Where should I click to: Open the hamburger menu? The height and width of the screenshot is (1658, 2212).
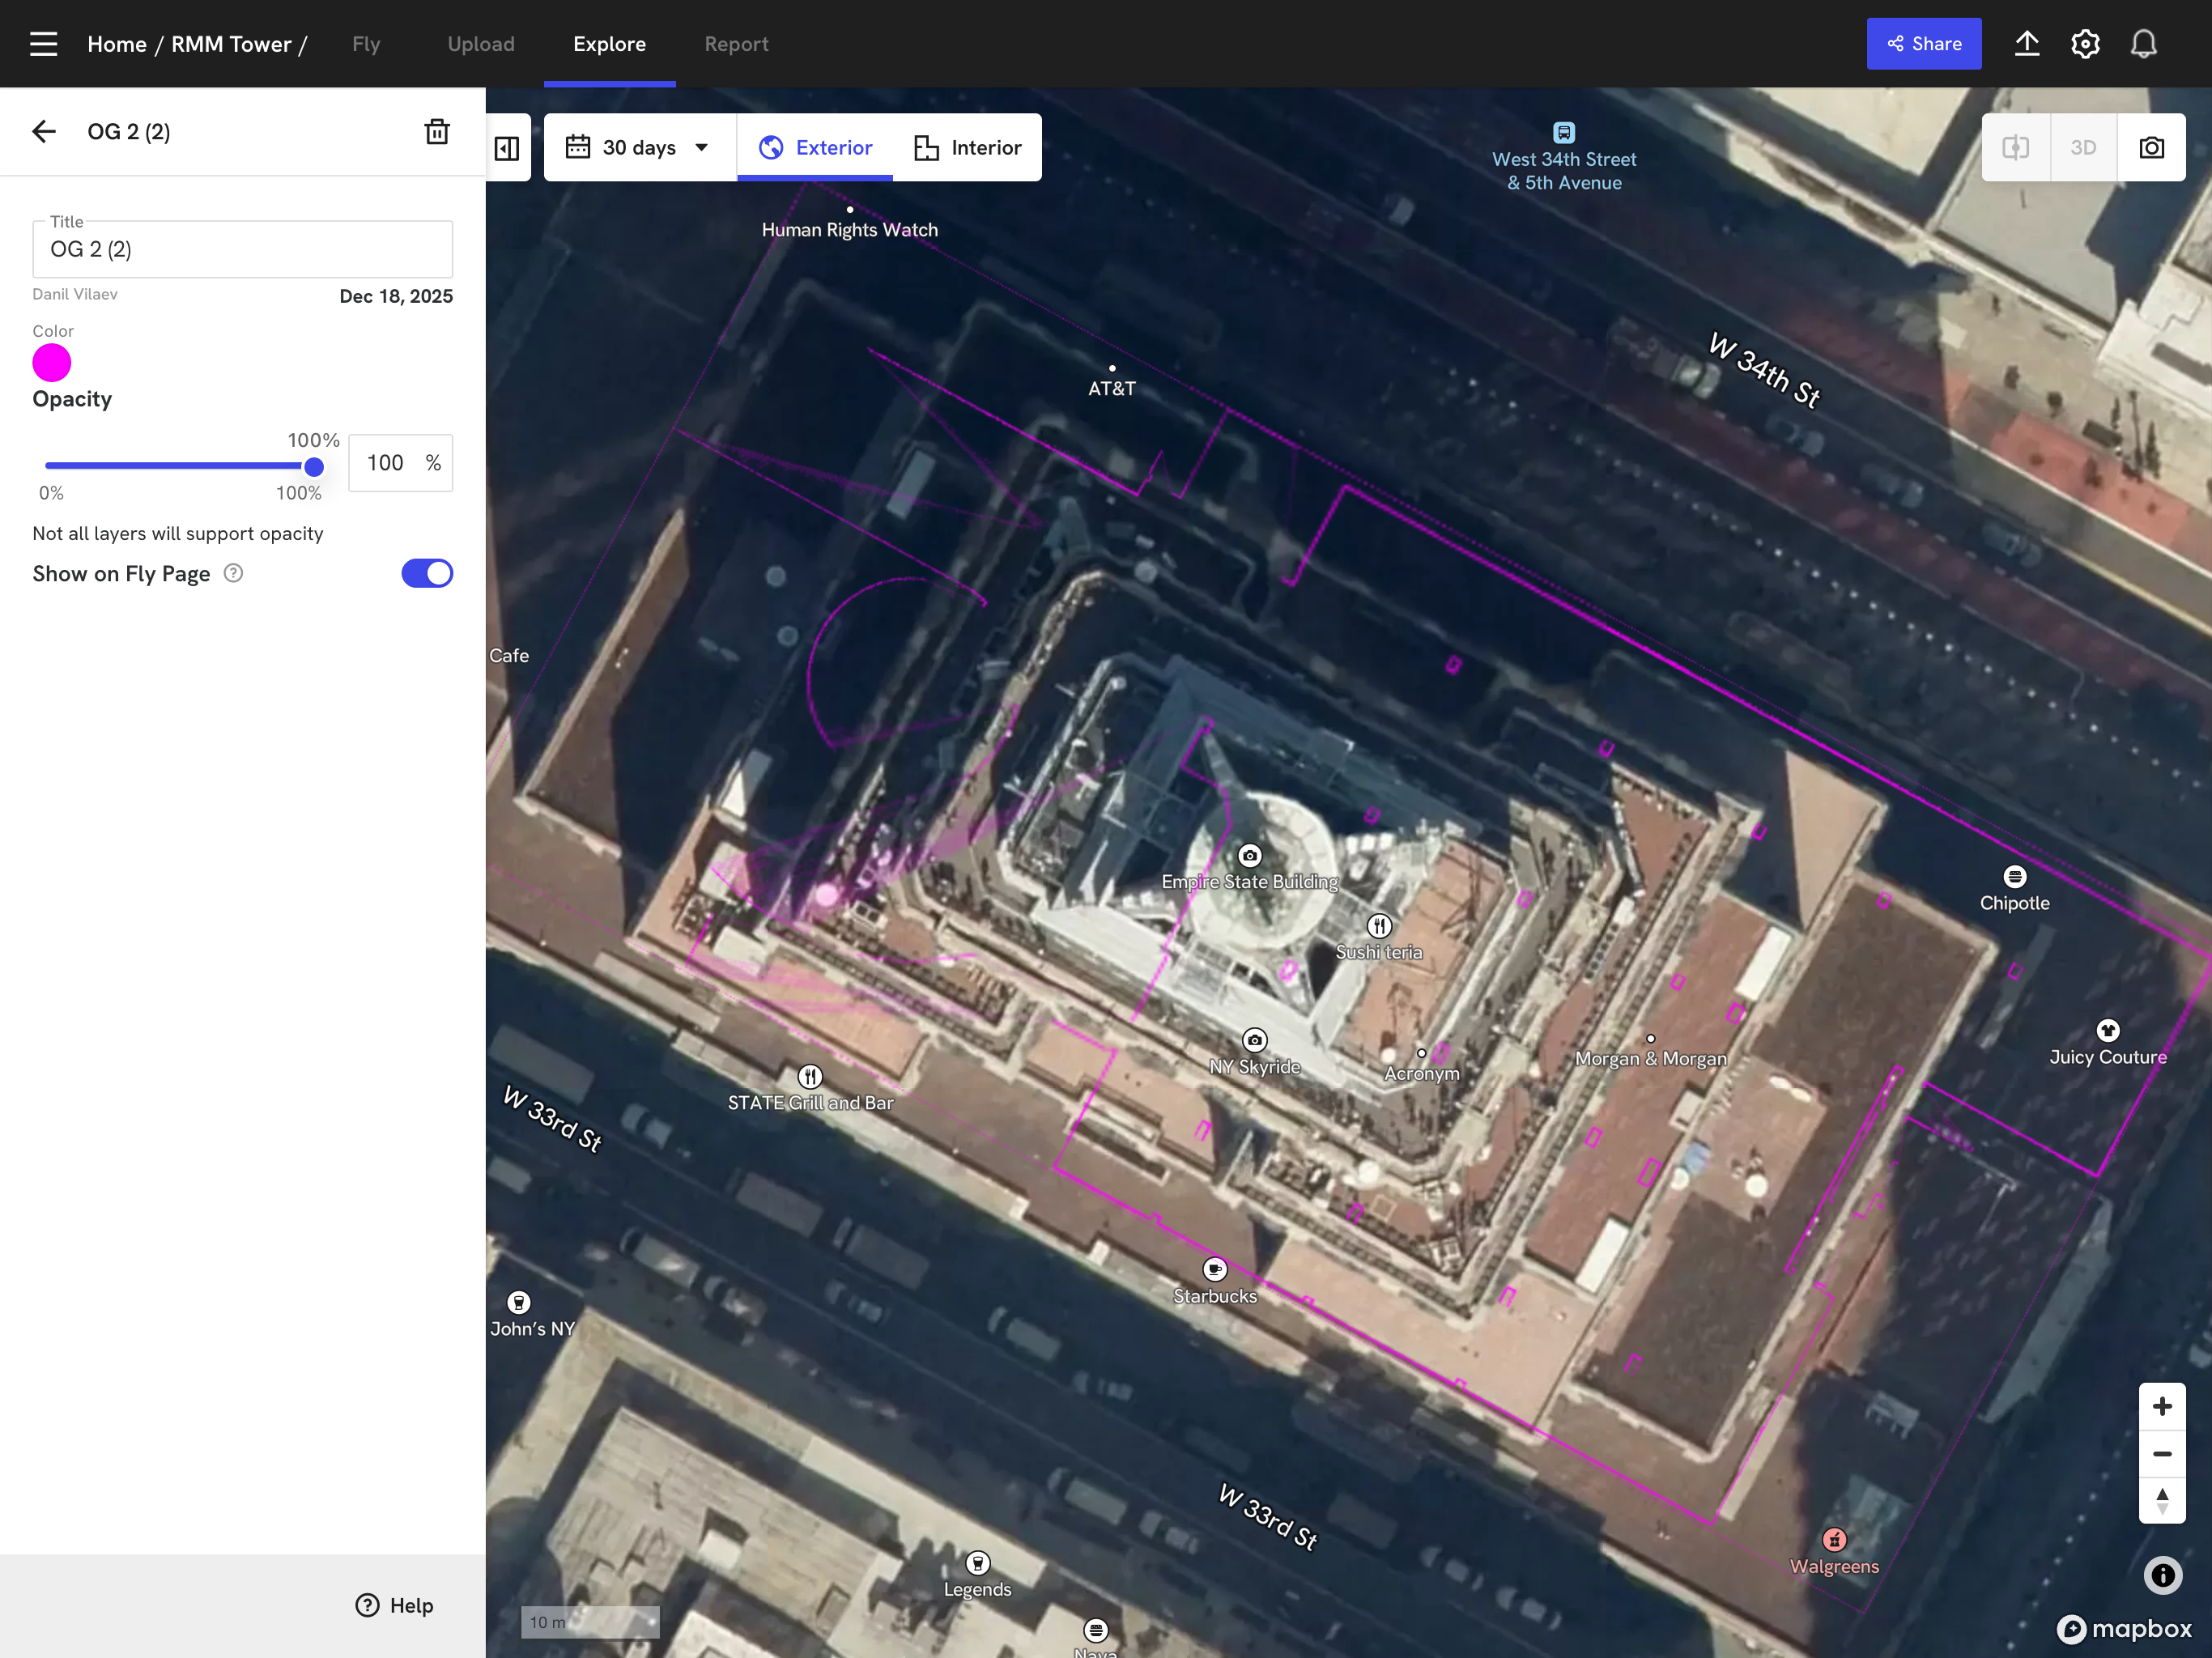43,43
